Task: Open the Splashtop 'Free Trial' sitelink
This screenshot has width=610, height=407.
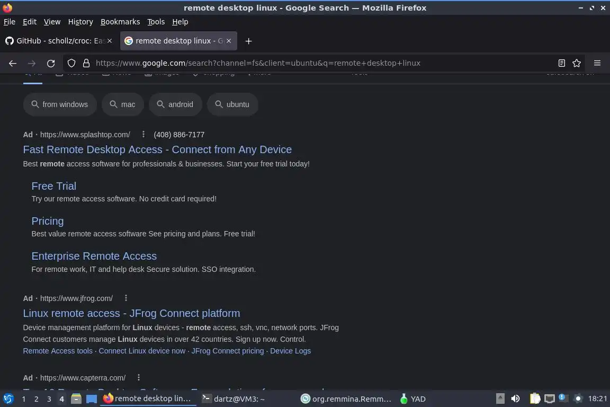Action: point(53,186)
